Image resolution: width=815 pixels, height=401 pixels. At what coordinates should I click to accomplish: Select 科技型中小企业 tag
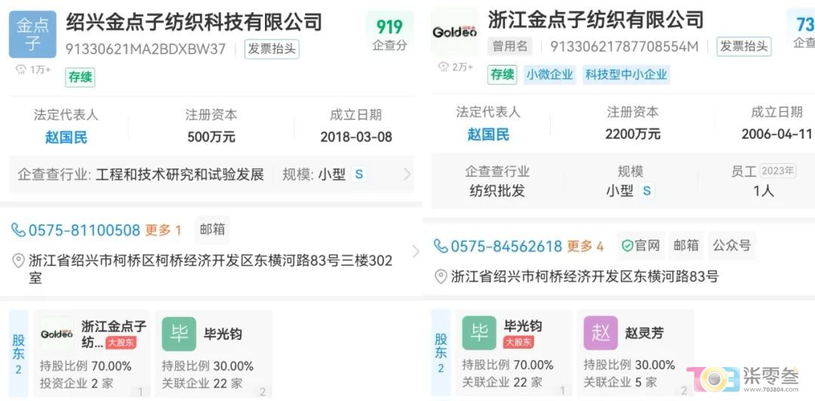coord(626,75)
